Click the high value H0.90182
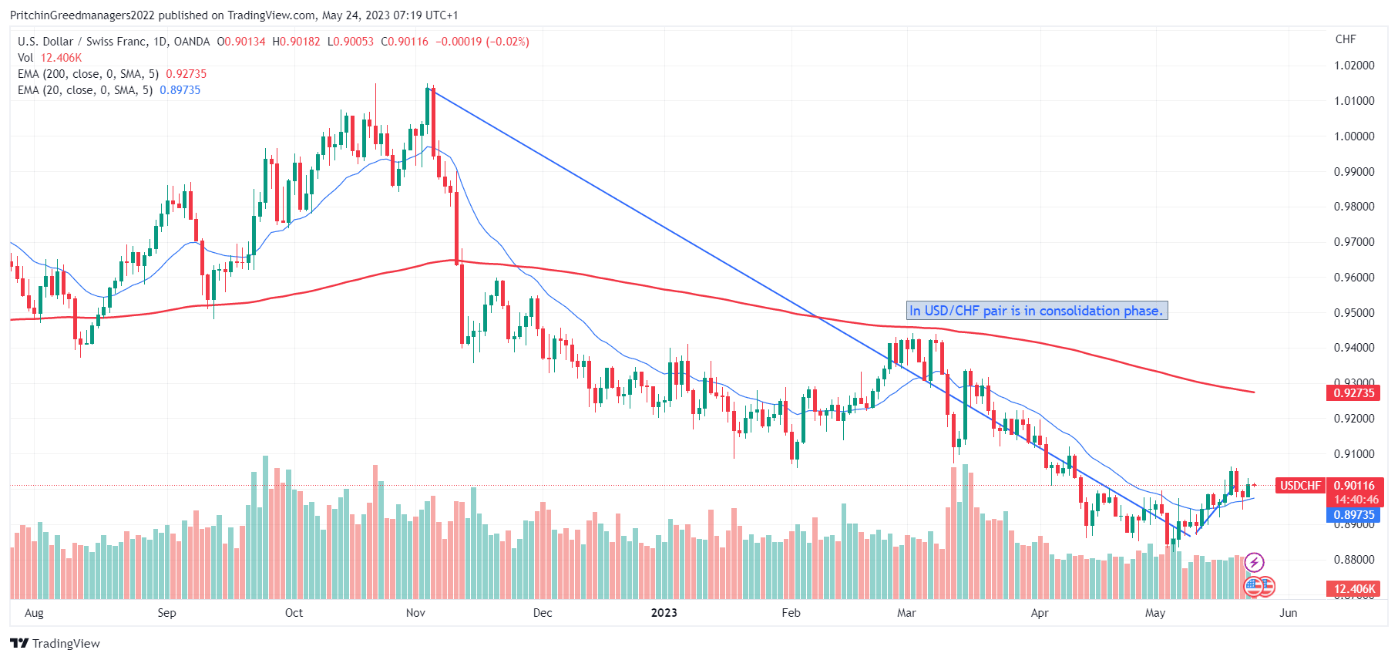Image resolution: width=1398 pixels, height=660 pixels. [x=296, y=42]
